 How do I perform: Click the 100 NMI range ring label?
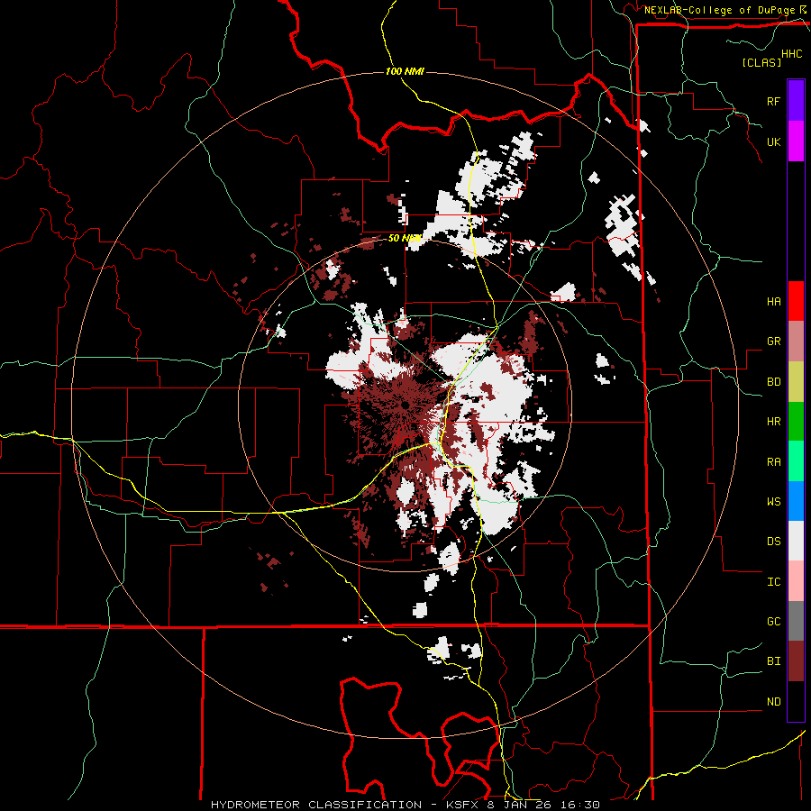[405, 71]
